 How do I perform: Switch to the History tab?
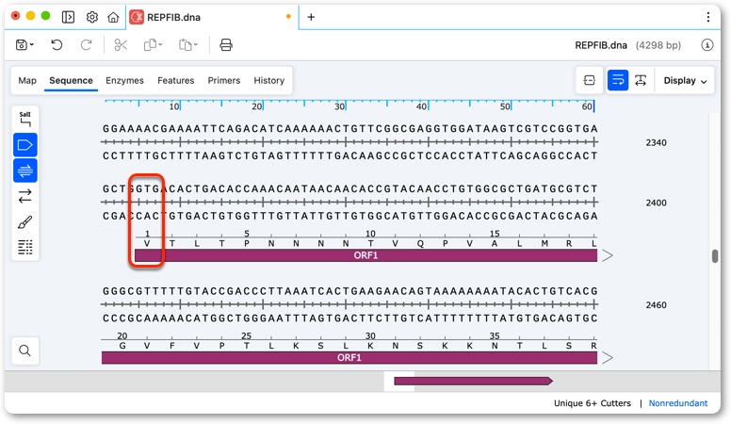click(269, 80)
